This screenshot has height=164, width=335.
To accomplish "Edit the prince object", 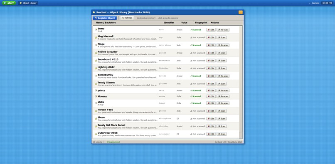I will click(x=211, y=91).
